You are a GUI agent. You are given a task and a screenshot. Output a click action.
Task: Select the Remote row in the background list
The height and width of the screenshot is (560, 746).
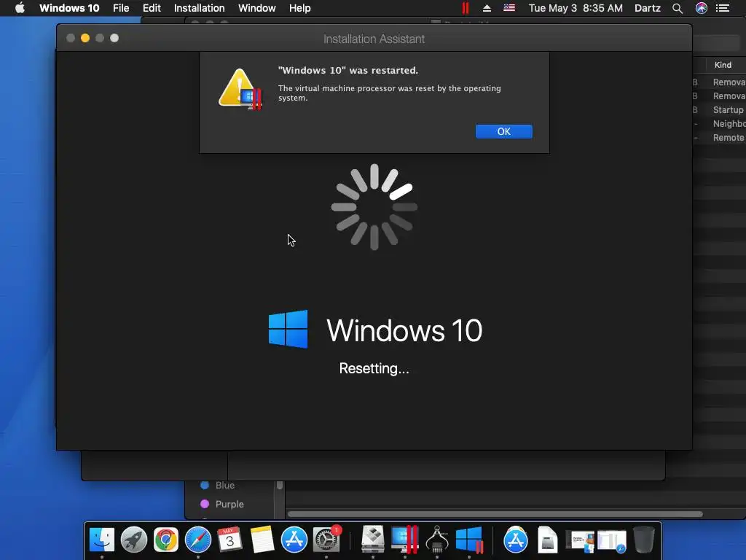[x=719, y=137]
